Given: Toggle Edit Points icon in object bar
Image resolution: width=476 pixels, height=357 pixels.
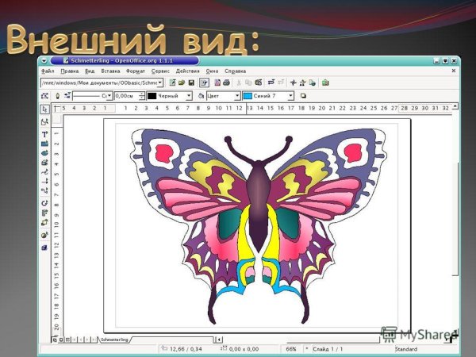Looking at the screenshot, I should 44,96.
